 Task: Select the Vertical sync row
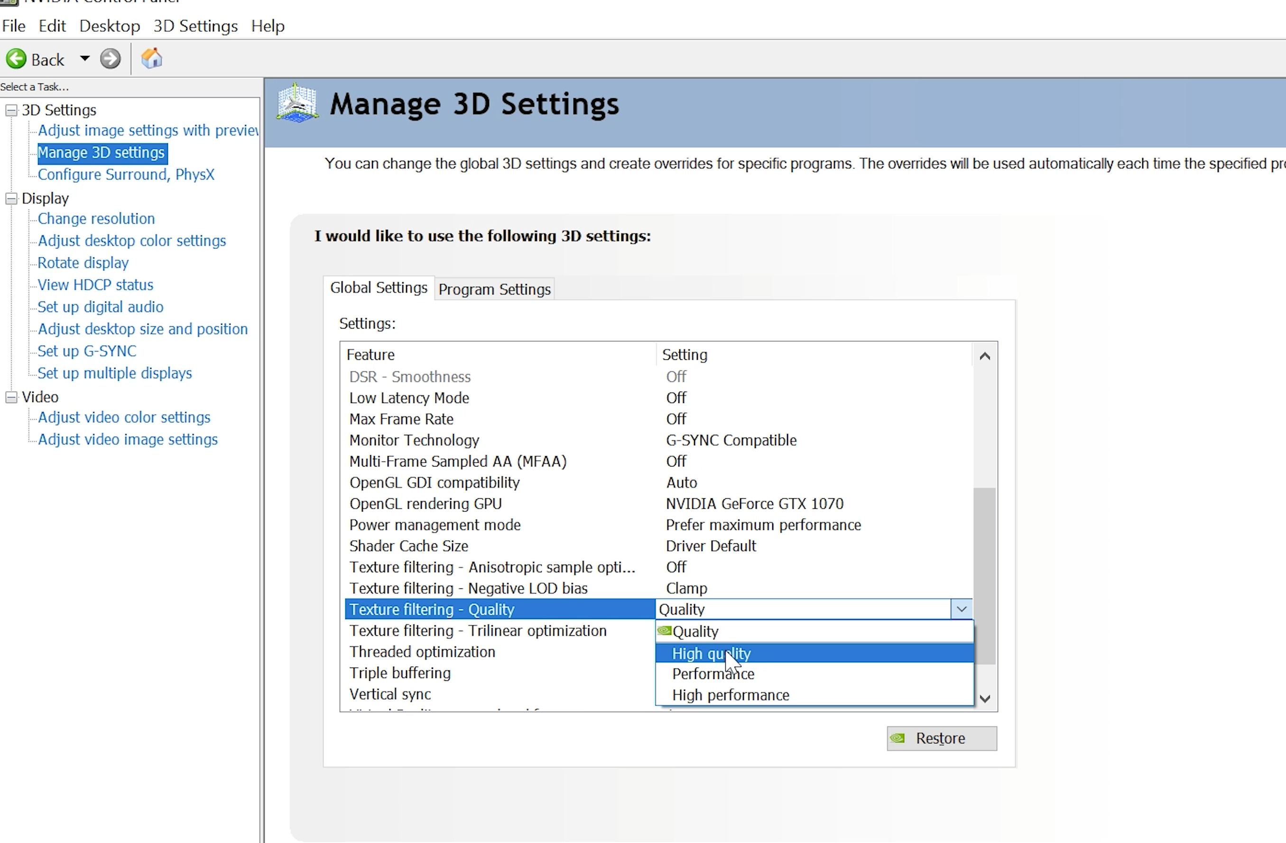[x=500, y=695]
